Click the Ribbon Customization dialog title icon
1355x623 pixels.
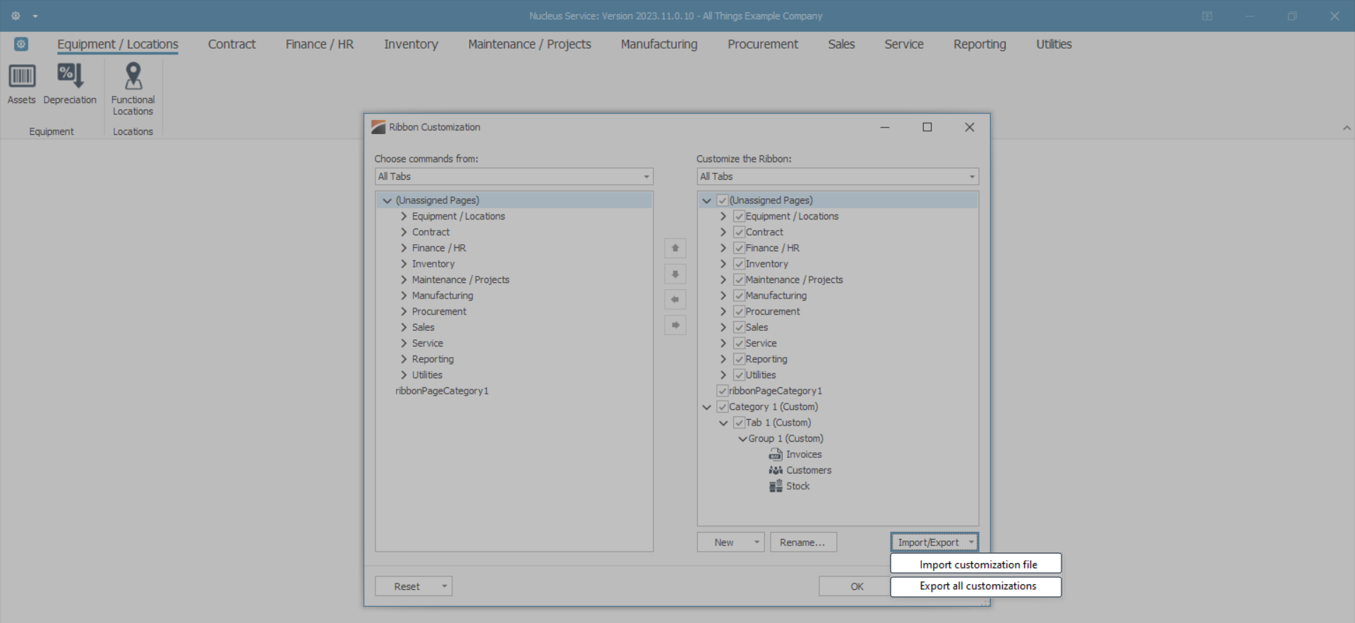tap(378, 127)
